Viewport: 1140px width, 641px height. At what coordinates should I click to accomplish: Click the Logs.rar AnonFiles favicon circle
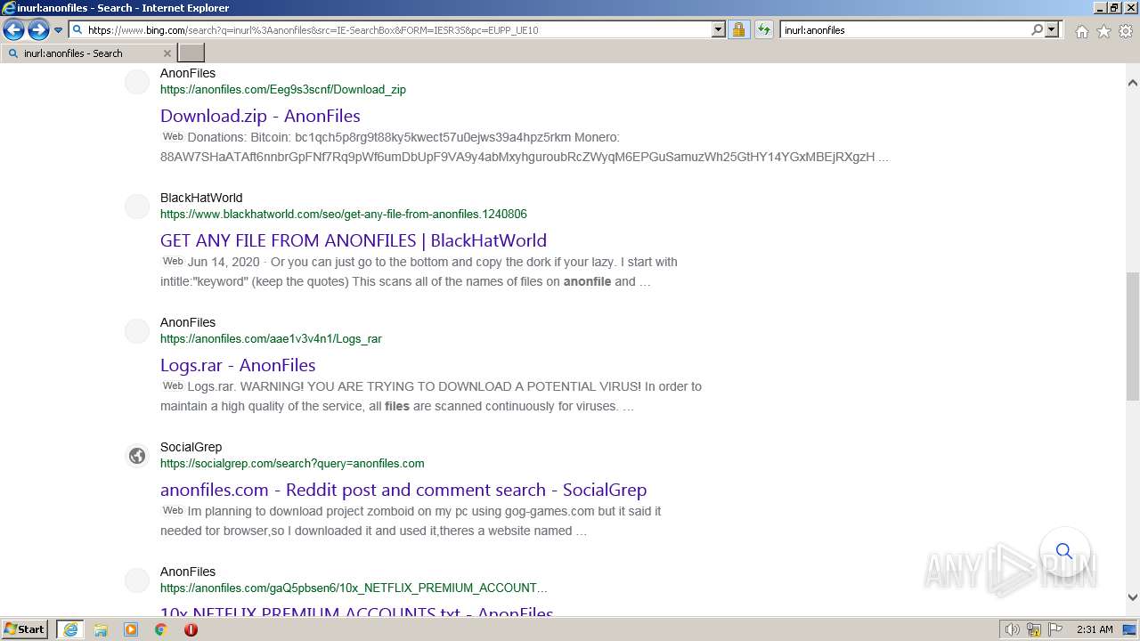[137, 331]
